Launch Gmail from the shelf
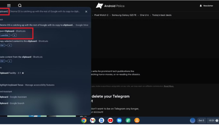This screenshot has width=219, height=125. tap(93, 120)
